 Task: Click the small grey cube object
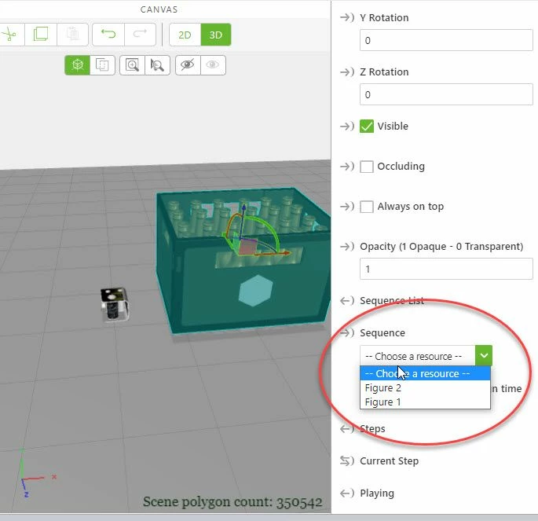point(115,304)
